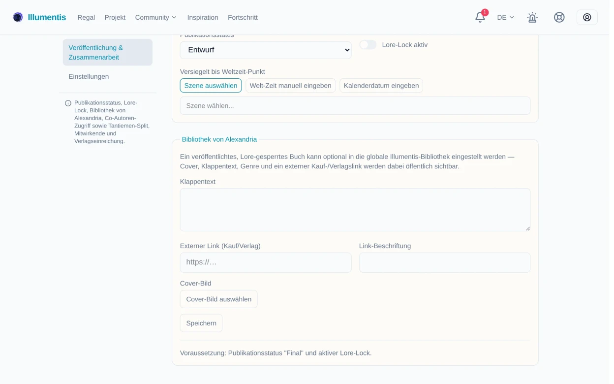This screenshot has width=614, height=384.
Task: Select Veröffentlichung & Zusammenarbeit sidebar tab
Action: pyautogui.click(x=108, y=52)
